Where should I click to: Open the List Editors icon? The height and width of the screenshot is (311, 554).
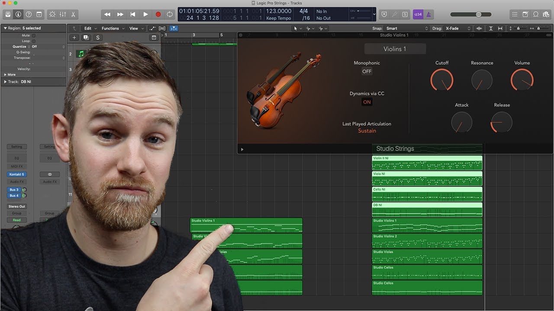coord(515,14)
